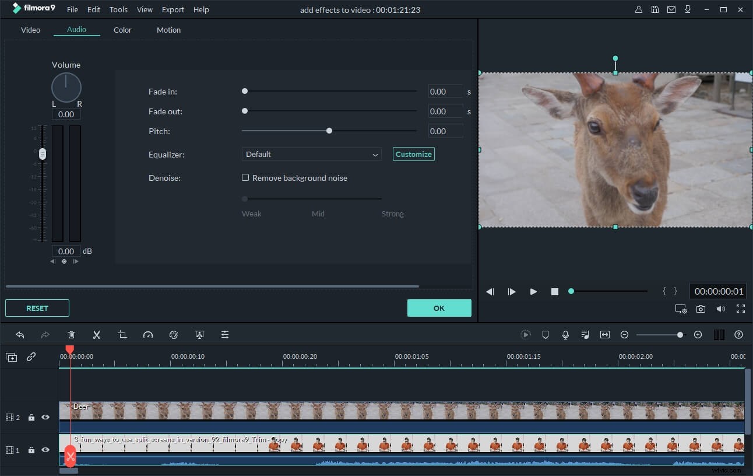Open the Equalizer Default preset dropdown
The image size is (753, 476).
(x=312, y=154)
